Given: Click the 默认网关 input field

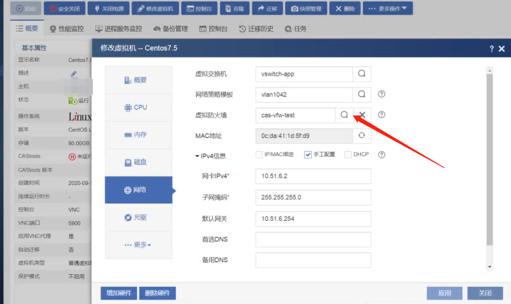Looking at the screenshot, I should (313, 219).
